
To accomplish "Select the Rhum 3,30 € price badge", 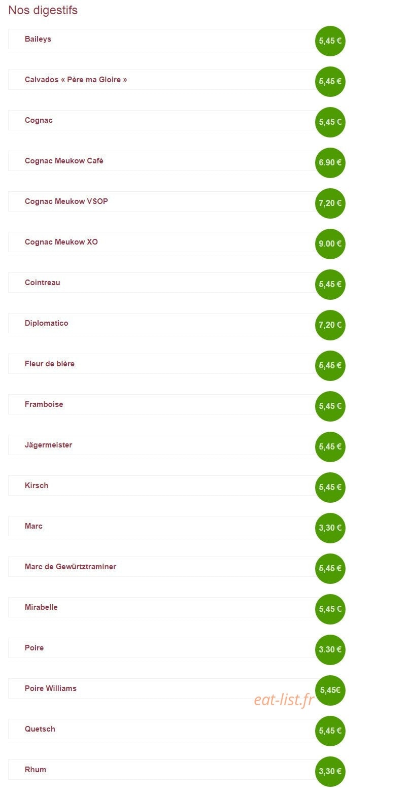I will coord(330,771).
